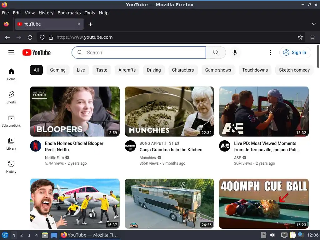Select the Sketch comedy filter chip
Image resolution: width=320 pixels, height=240 pixels.
point(294,70)
